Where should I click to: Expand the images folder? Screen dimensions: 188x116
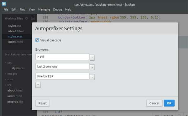point(6,74)
